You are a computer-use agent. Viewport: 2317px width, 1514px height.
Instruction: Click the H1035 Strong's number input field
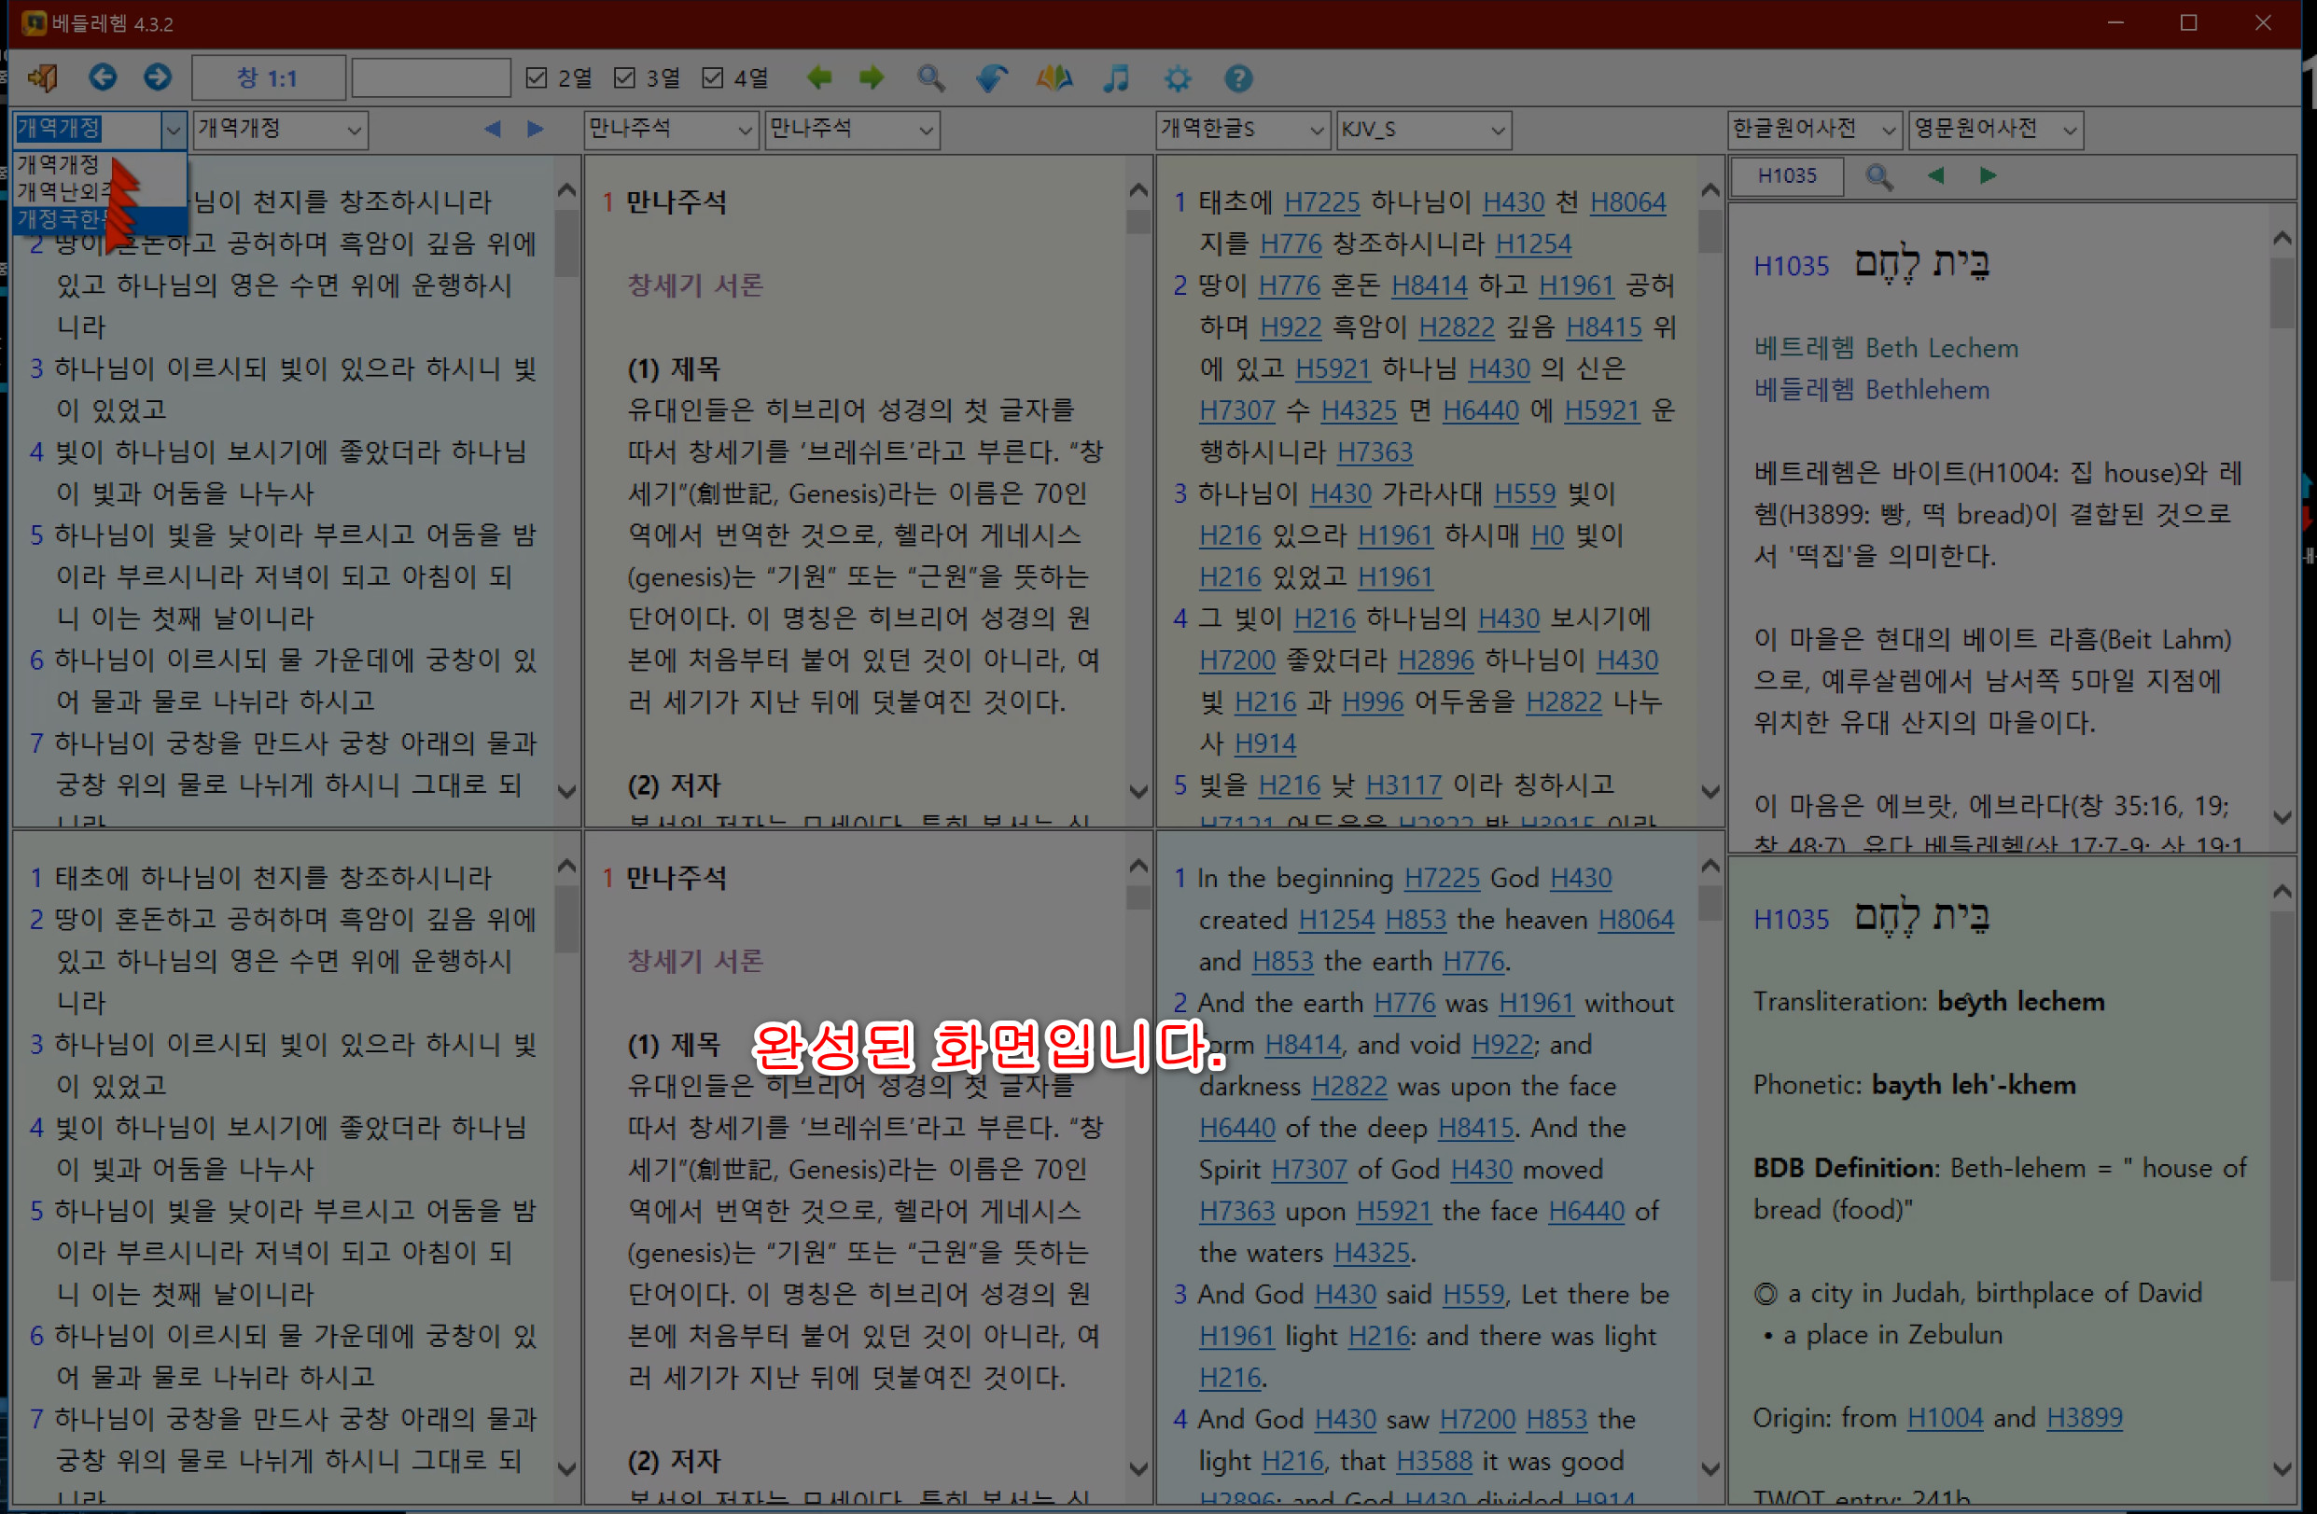point(1787,176)
